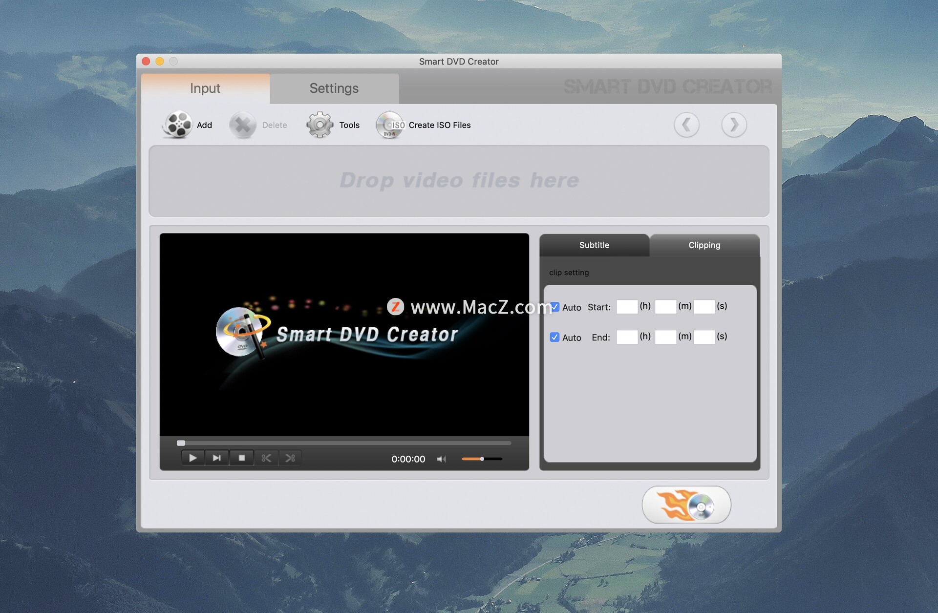Viewport: 938px width, 613px height.
Task: Mute audio with the speaker icon
Action: click(x=441, y=459)
